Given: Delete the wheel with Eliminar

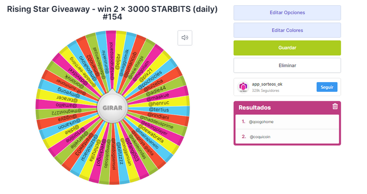Looking at the screenshot, I should click(x=287, y=65).
